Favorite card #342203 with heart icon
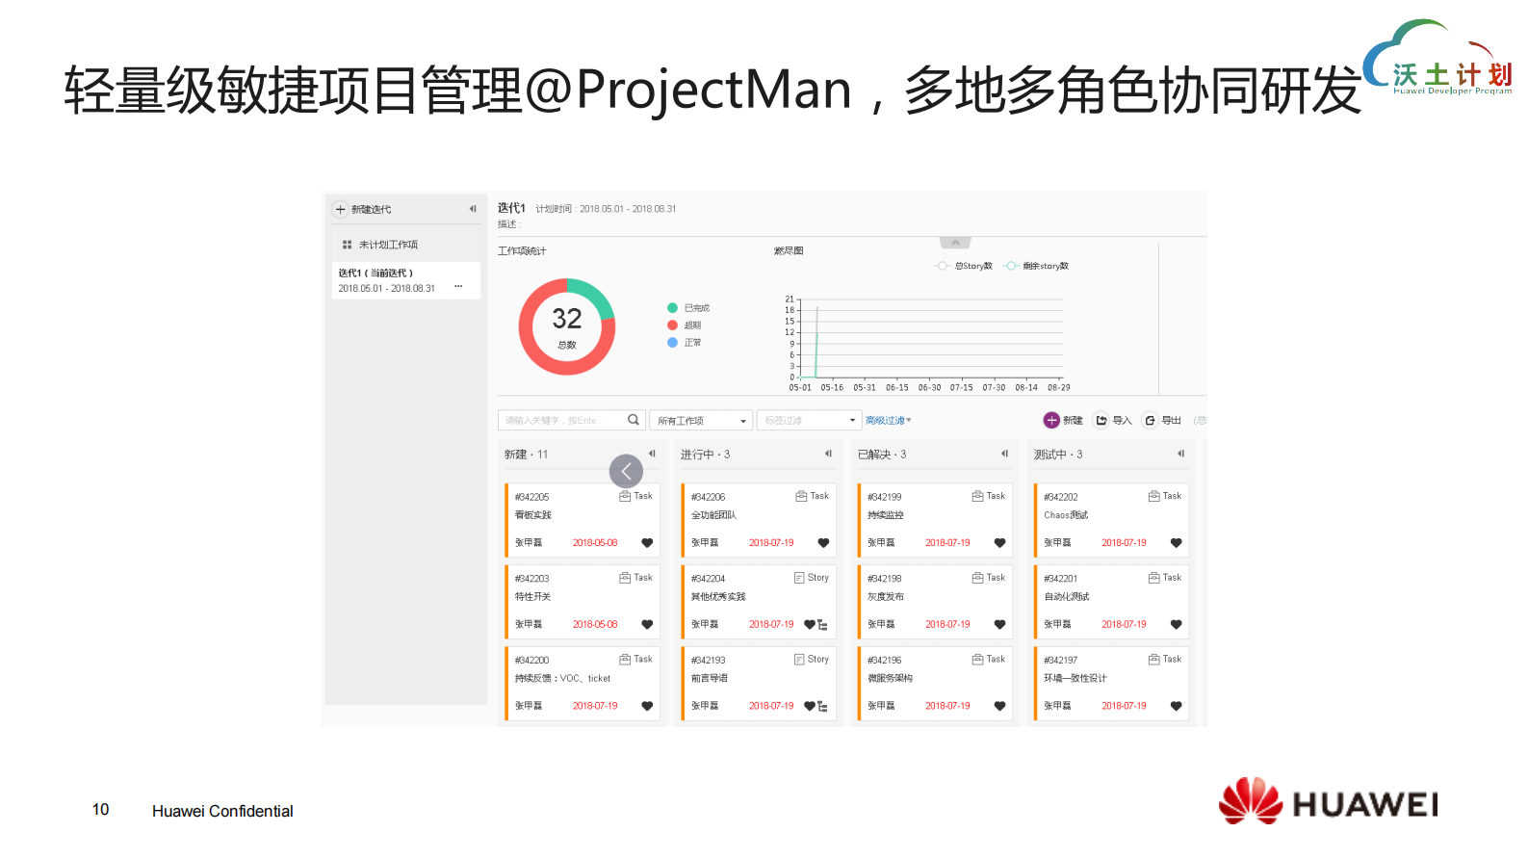The width and height of the screenshot is (1528, 859). (647, 625)
